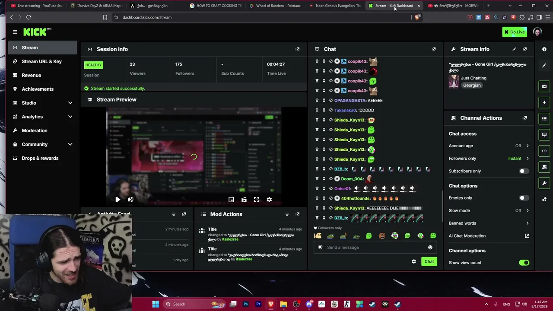Open the Account age setting arrow
Screen dimensions: 553x311
tap(528, 146)
